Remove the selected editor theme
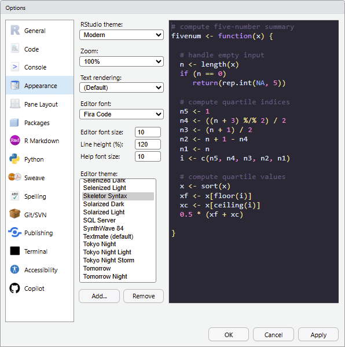Viewport: 345px width, 347px height. click(144, 296)
